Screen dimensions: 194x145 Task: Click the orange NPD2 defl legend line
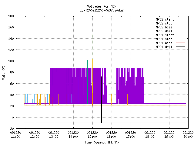[x=181, y=31]
